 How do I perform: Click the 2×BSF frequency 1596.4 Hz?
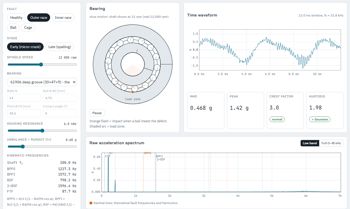67,186
